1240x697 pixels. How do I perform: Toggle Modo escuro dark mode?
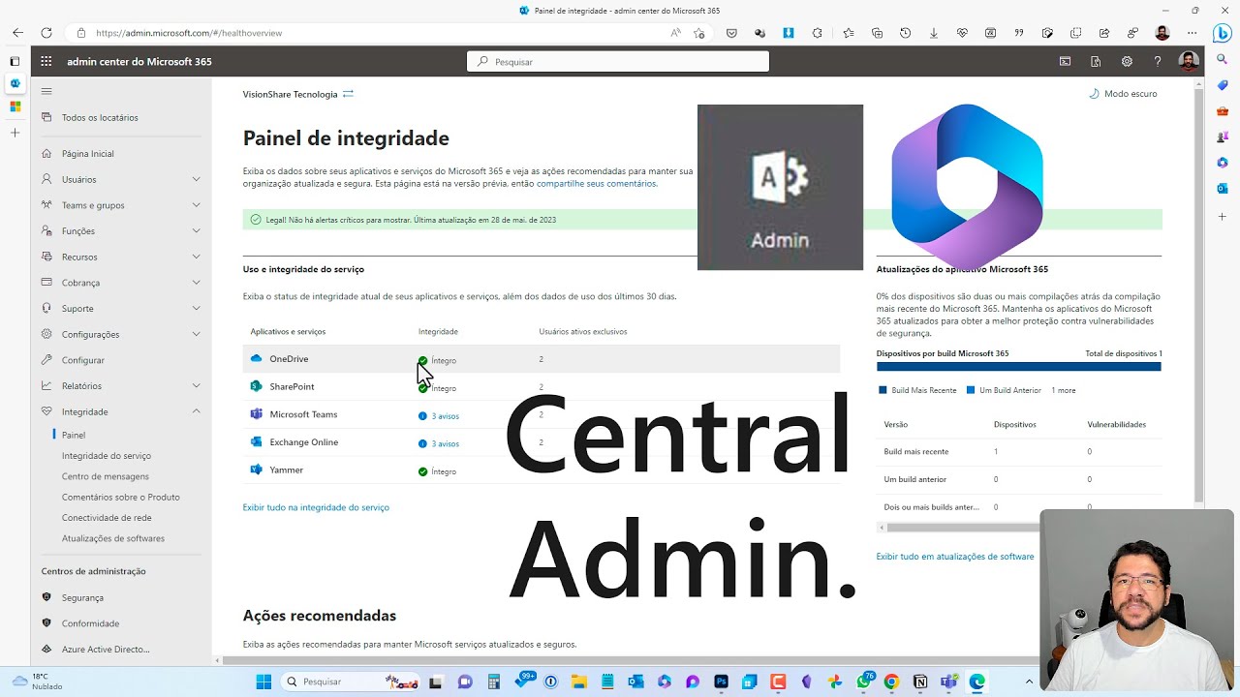(1123, 94)
